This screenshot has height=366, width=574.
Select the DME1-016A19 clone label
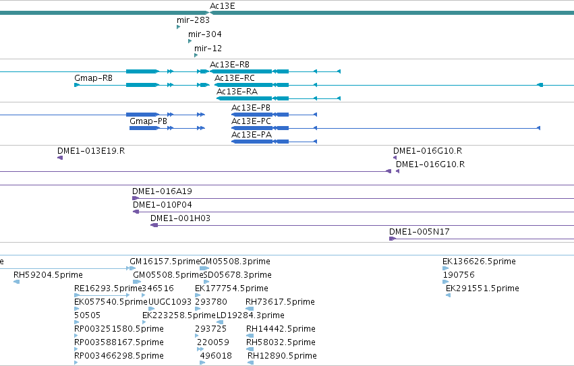(162, 191)
